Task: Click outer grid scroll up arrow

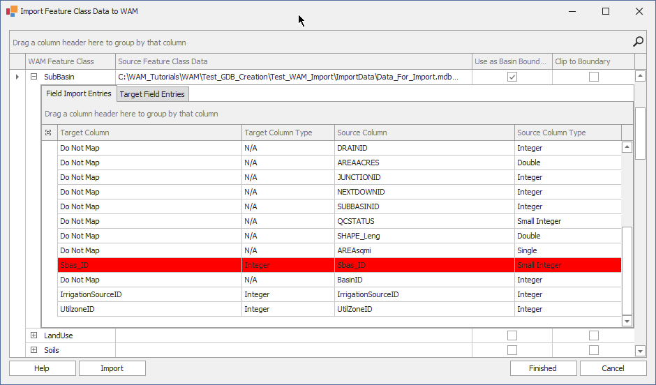Action: (640, 76)
